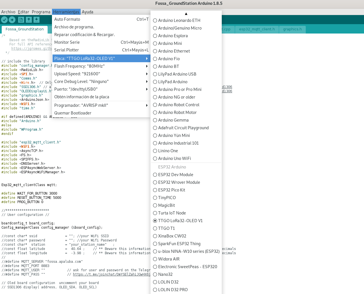Click the Save sketch toolbar icon
364x294 pixels.
(x=36, y=20)
